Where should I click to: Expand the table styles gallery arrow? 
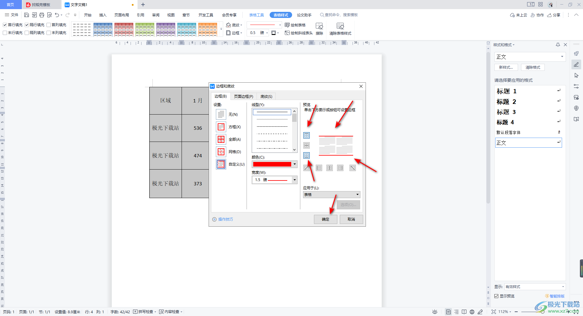pyautogui.click(x=221, y=29)
